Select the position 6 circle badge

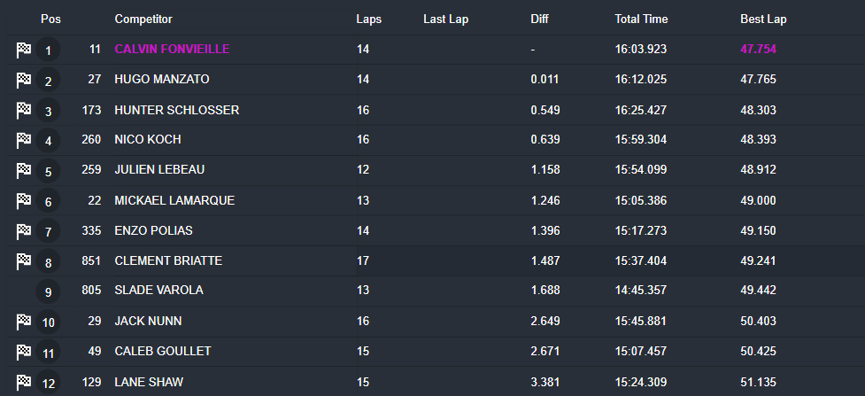tap(48, 201)
